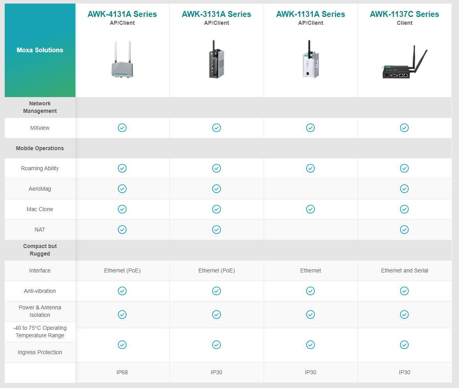Screen dimensions: 459x388
Task: Click the AWK-3131A product image
Action: point(216,59)
